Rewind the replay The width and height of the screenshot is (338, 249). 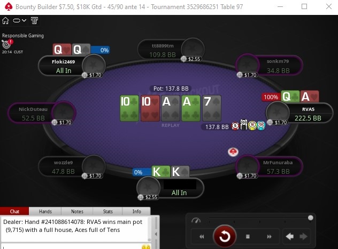click(202, 237)
